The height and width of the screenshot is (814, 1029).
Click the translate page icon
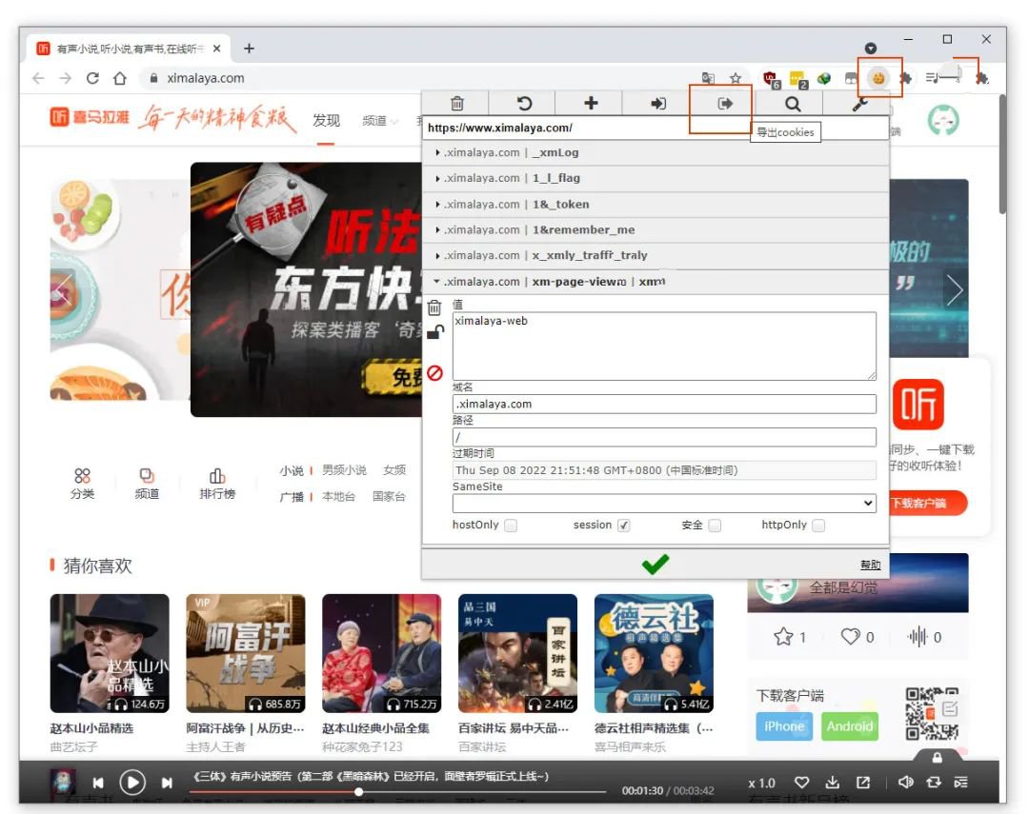708,78
